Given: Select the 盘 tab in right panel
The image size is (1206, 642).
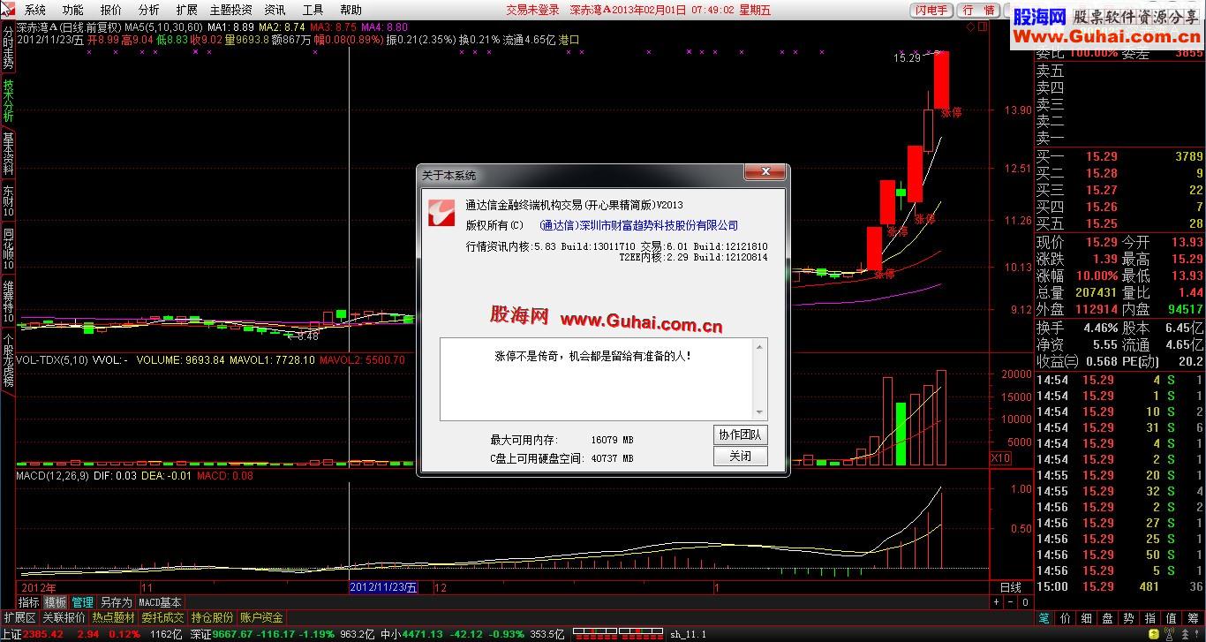Looking at the screenshot, I should pyautogui.click(x=1107, y=617).
